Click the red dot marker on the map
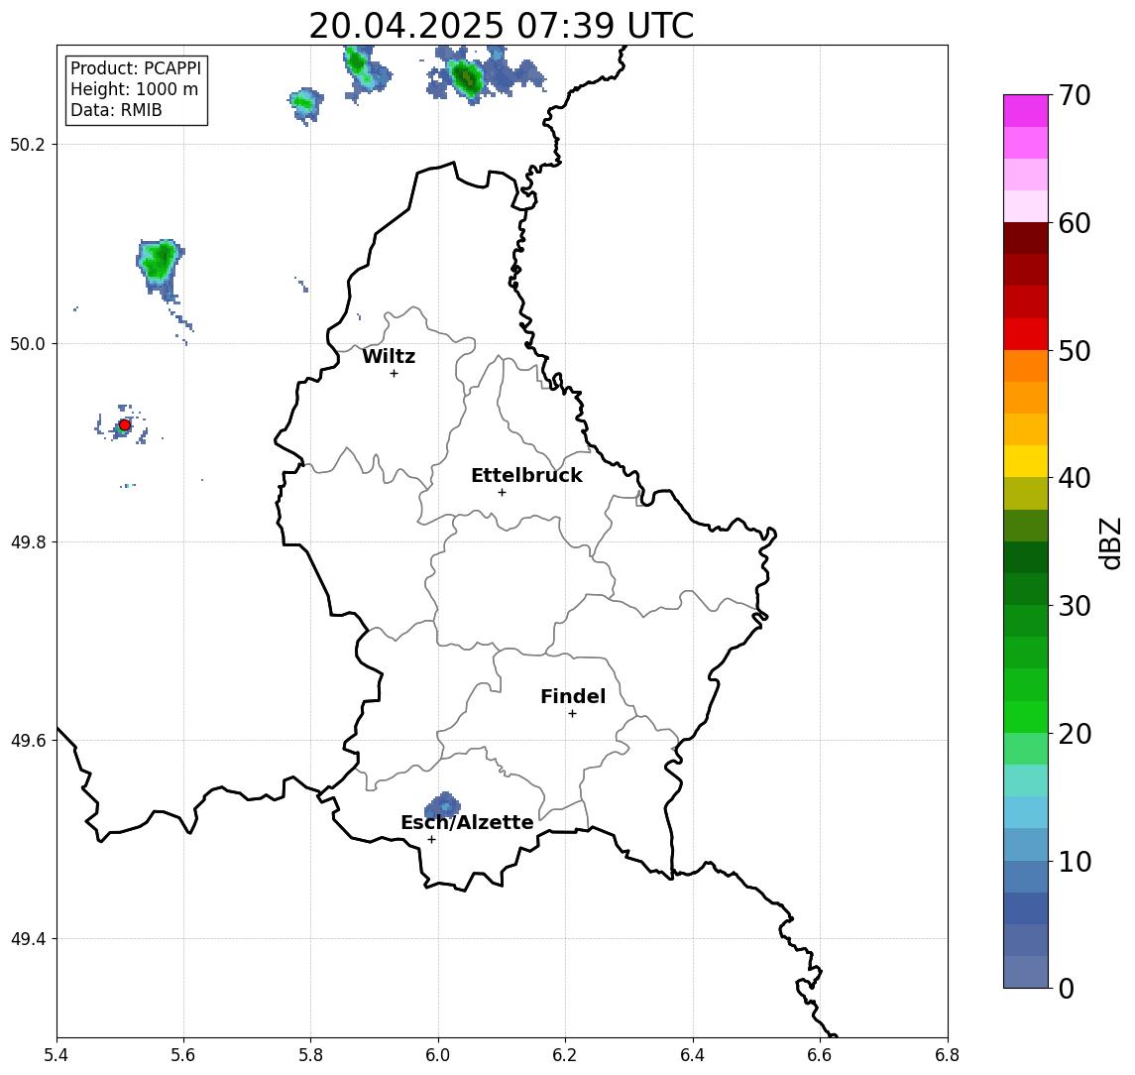This screenshot has width=1135, height=1075. pyautogui.click(x=125, y=425)
